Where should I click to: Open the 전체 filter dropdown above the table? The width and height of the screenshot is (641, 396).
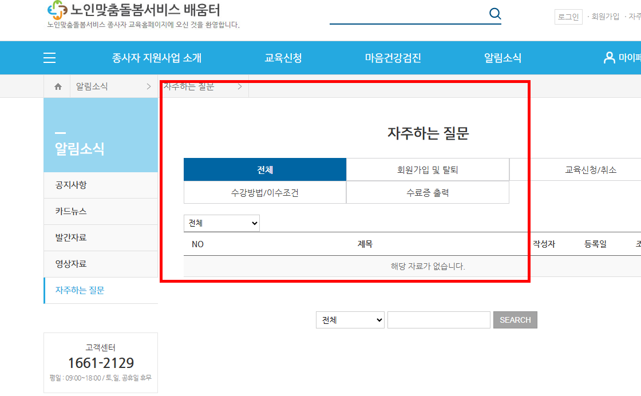[221, 223]
